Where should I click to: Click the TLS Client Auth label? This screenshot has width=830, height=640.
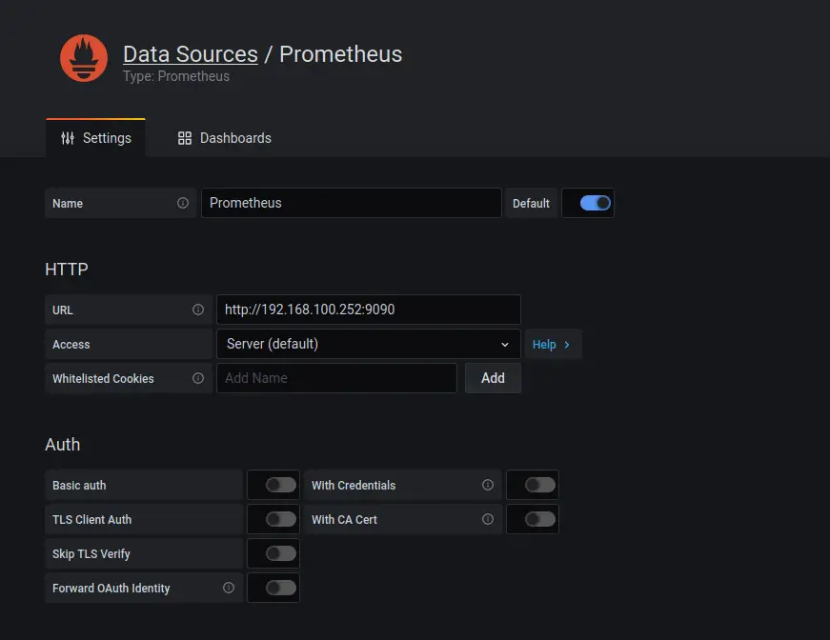coord(92,519)
